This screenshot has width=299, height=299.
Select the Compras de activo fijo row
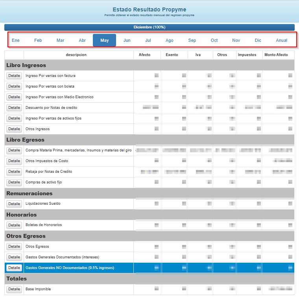(x=149, y=182)
